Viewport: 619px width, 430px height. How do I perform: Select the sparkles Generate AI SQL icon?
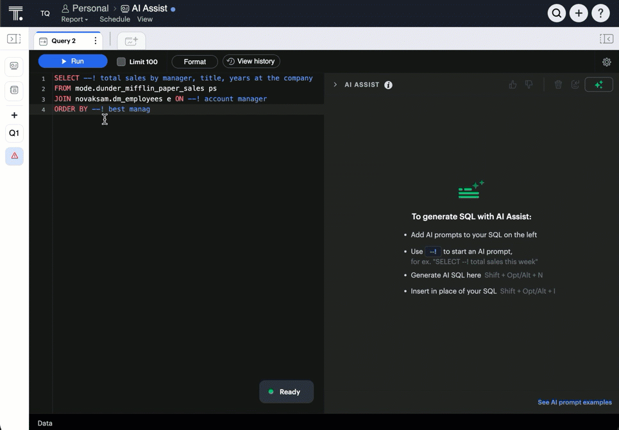(598, 84)
